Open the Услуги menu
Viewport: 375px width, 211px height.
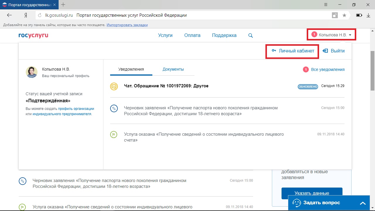(165, 35)
